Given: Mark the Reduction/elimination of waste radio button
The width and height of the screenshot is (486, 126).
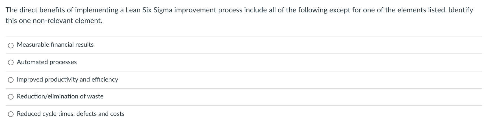Looking at the screenshot, I should point(11,97).
